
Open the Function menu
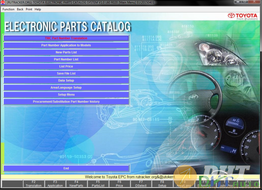point(8,9)
